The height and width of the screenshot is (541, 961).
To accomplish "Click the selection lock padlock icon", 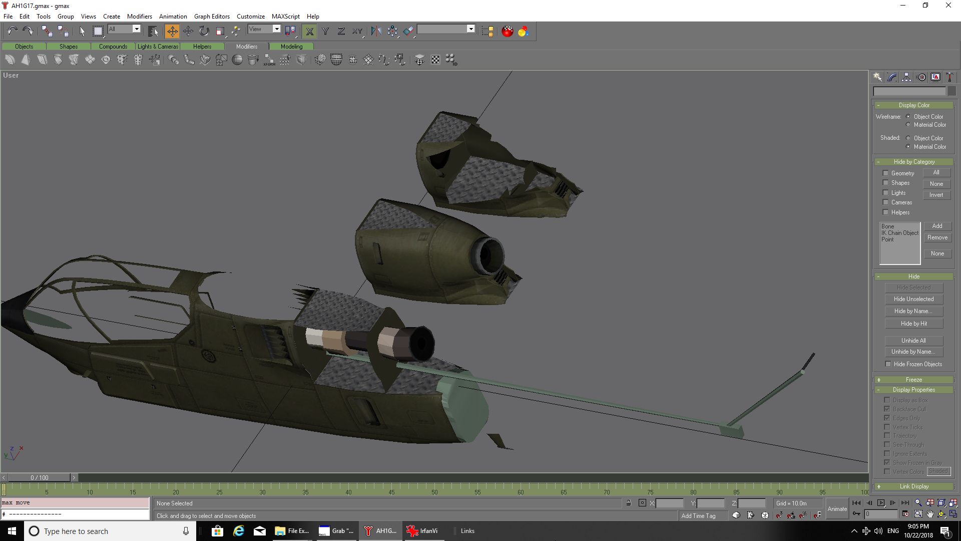I will point(628,503).
